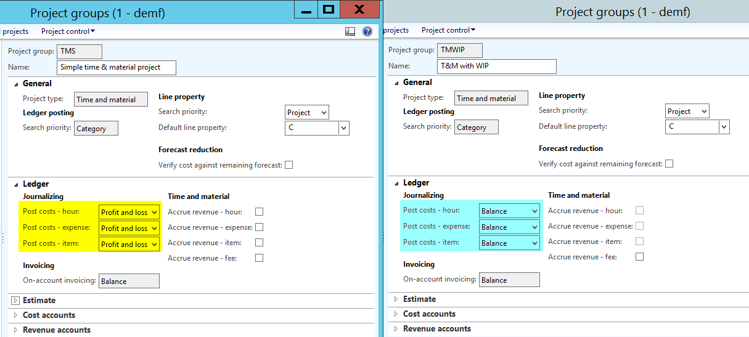
Task: Open Project control menu in left window
Action: (x=68, y=31)
